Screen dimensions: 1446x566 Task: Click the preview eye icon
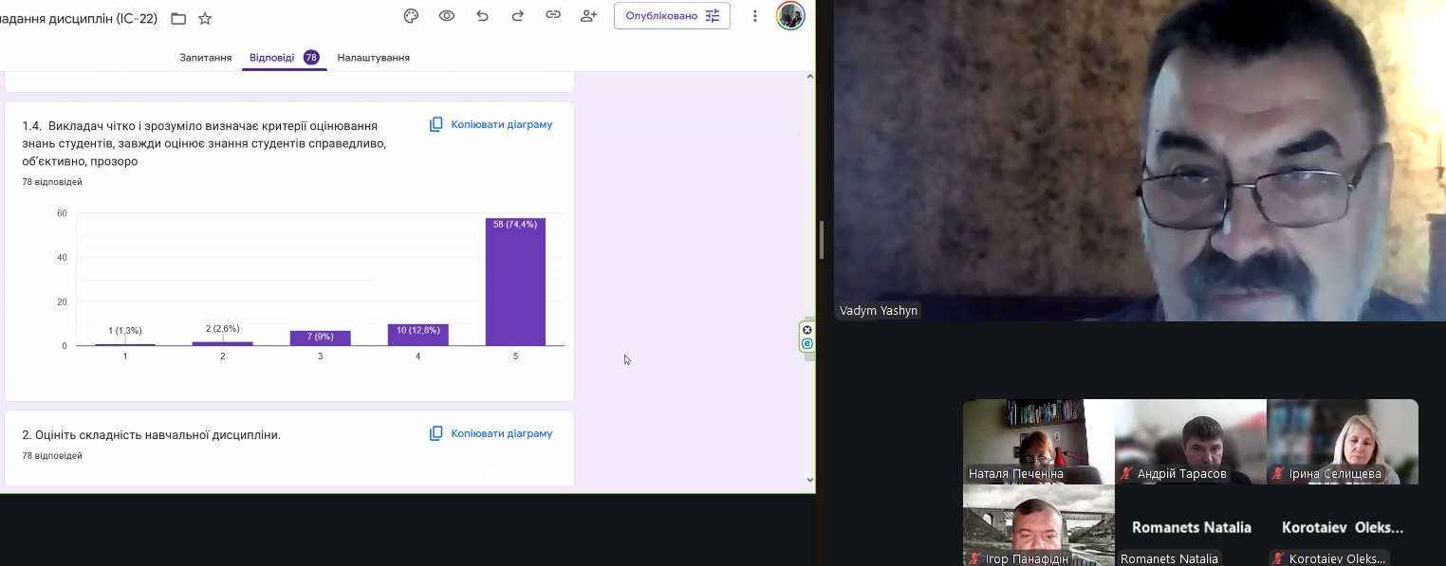click(446, 16)
